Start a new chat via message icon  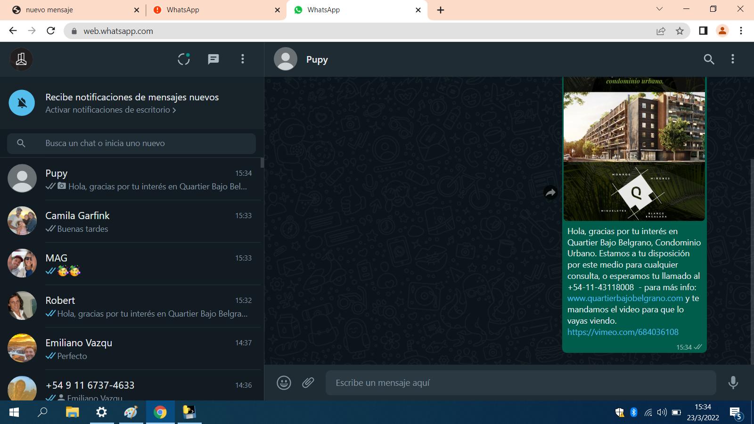[213, 59]
